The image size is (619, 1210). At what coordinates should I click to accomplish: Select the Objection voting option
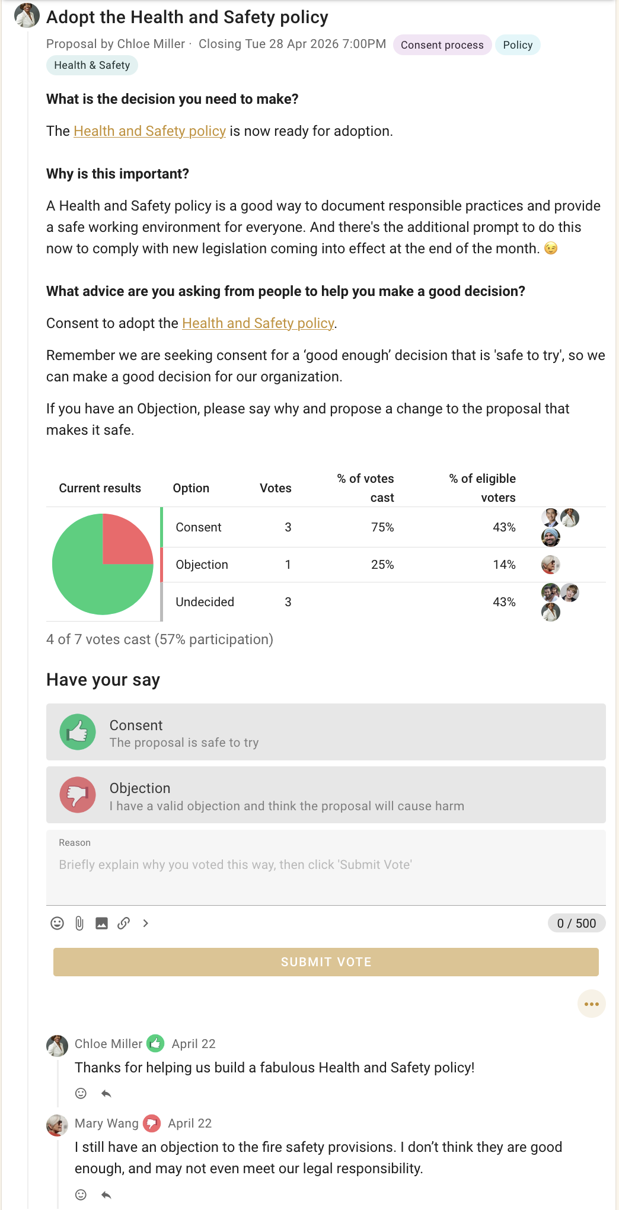(326, 795)
